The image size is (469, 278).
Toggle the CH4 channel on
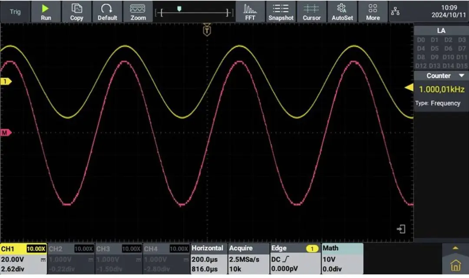(166, 259)
